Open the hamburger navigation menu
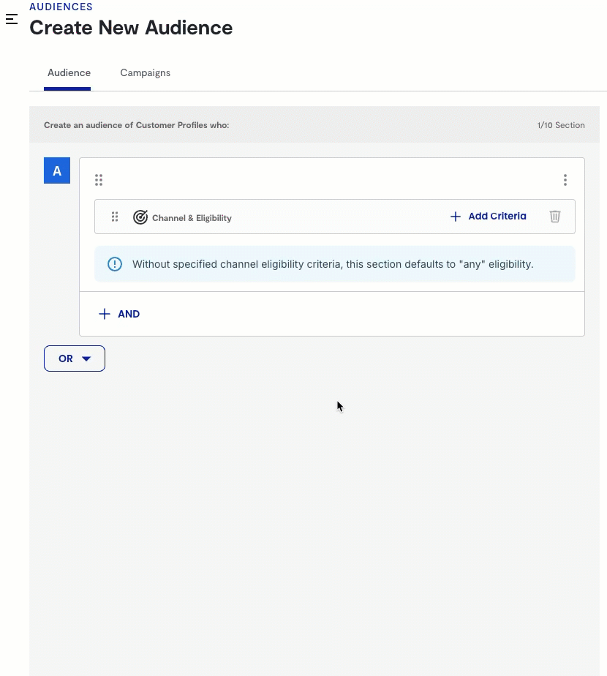The height and width of the screenshot is (676, 607). click(x=12, y=20)
